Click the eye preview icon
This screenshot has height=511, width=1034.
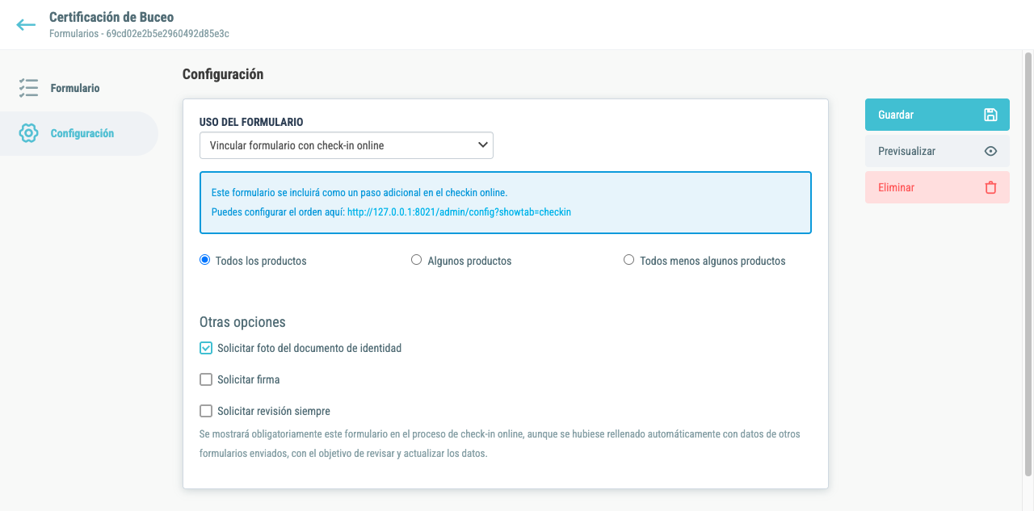(990, 151)
